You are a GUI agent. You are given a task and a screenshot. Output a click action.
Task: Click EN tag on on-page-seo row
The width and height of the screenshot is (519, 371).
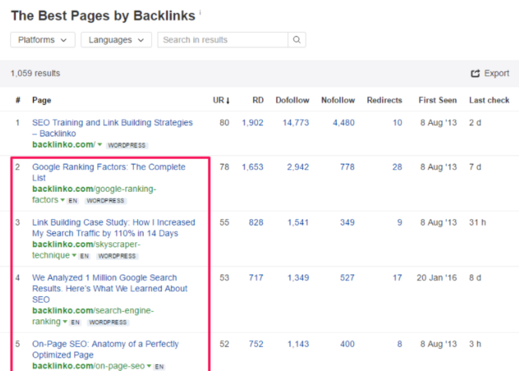click(159, 366)
